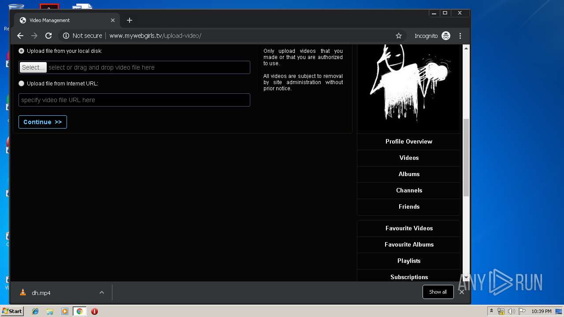Screen dimensions: 564x317
Task: Open Subscriptions in the sidebar
Action: [x=409, y=277]
